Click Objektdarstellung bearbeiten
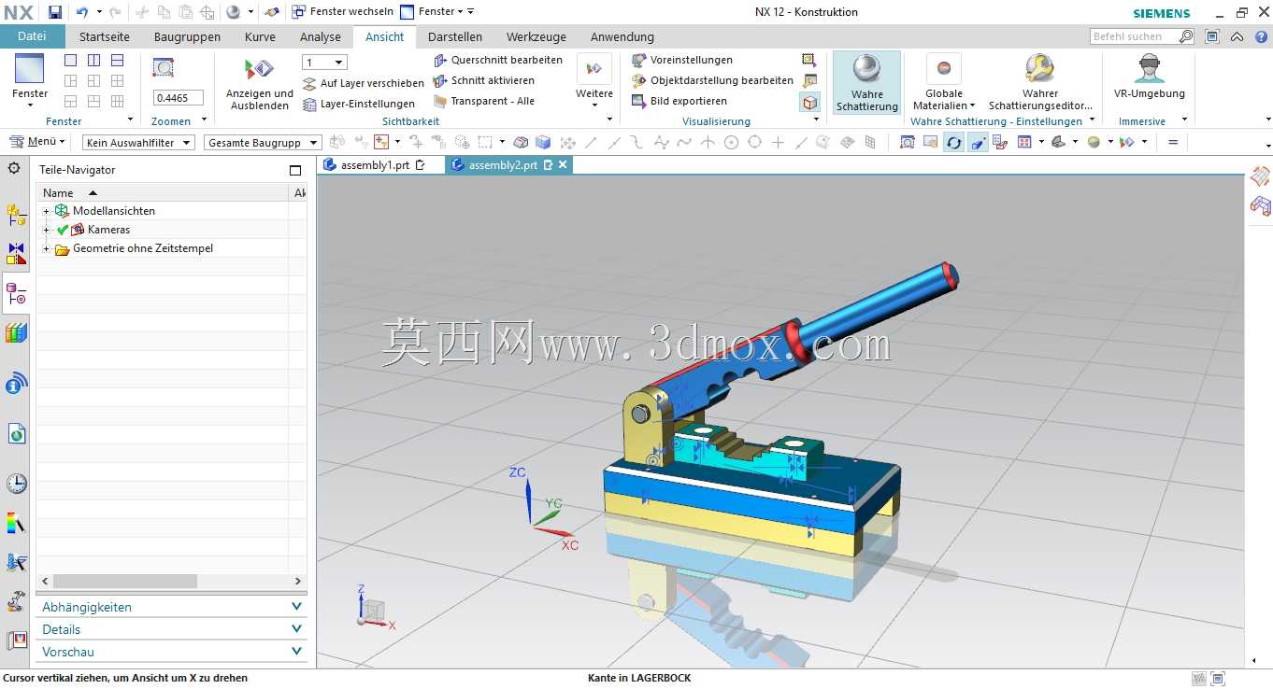1273x689 pixels. pos(712,80)
